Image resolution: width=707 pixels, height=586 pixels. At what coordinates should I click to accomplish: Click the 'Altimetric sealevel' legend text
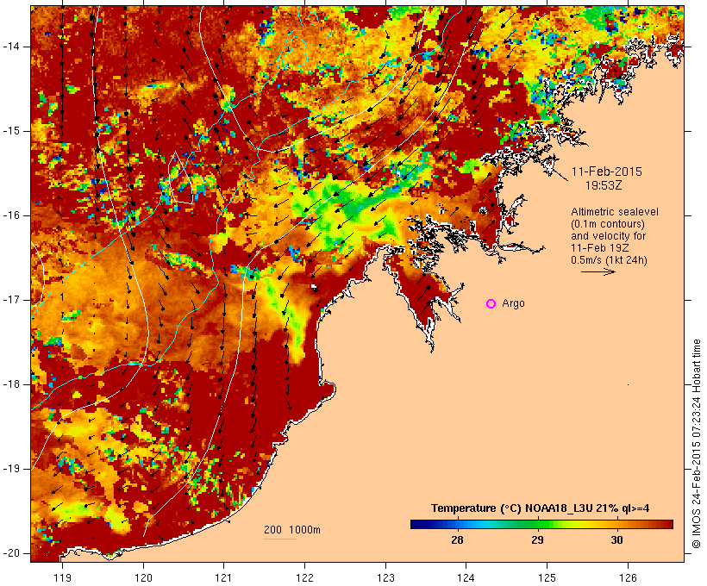tap(615, 212)
